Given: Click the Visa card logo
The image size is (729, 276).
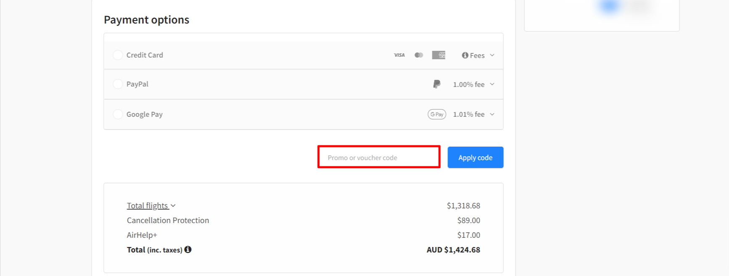Looking at the screenshot, I should point(399,55).
